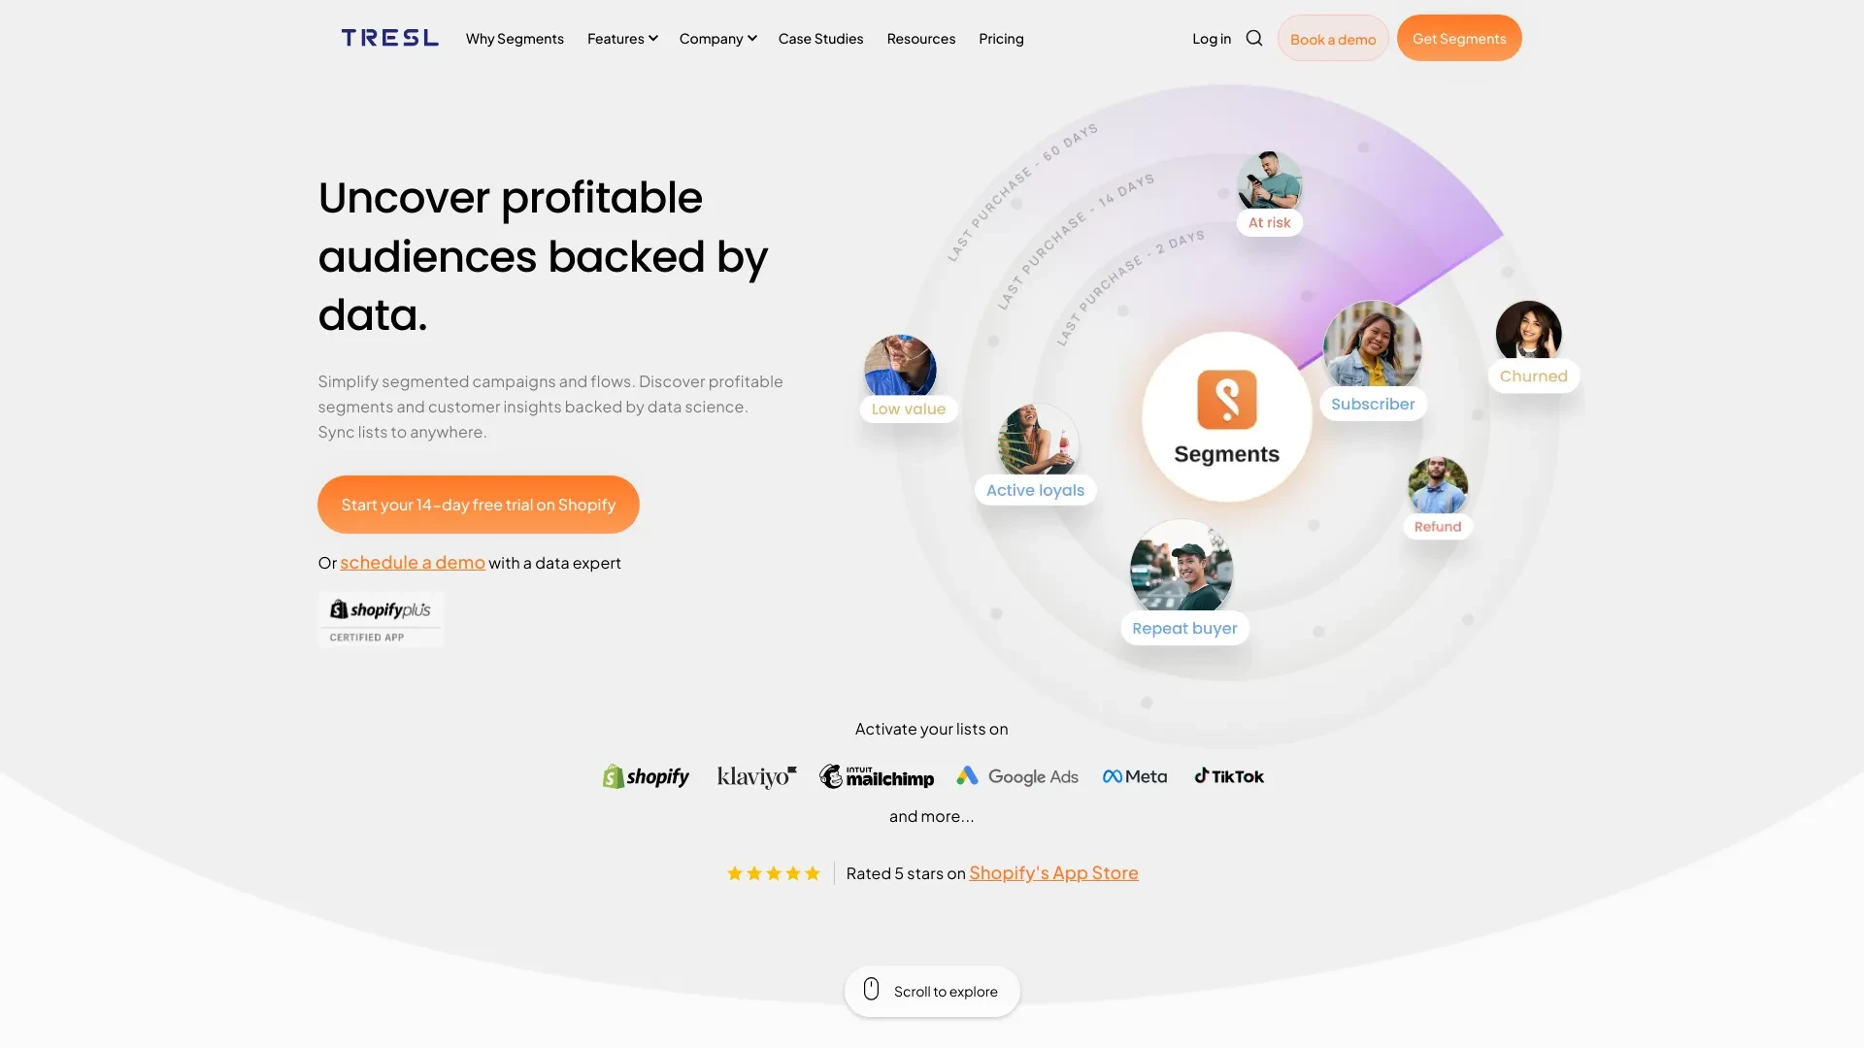
Task: Click the Shopify logo in integrations
Action: click(644, 775)
